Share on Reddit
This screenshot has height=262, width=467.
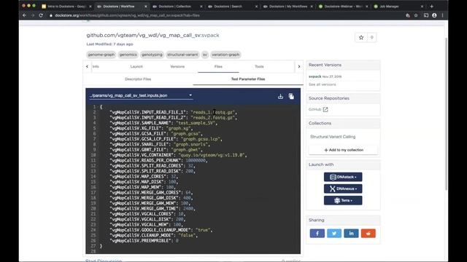368,234
